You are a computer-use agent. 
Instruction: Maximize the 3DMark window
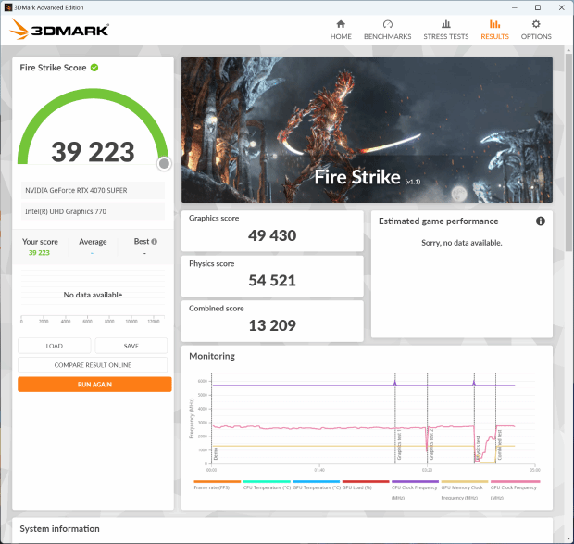click(x=538, y=7)
